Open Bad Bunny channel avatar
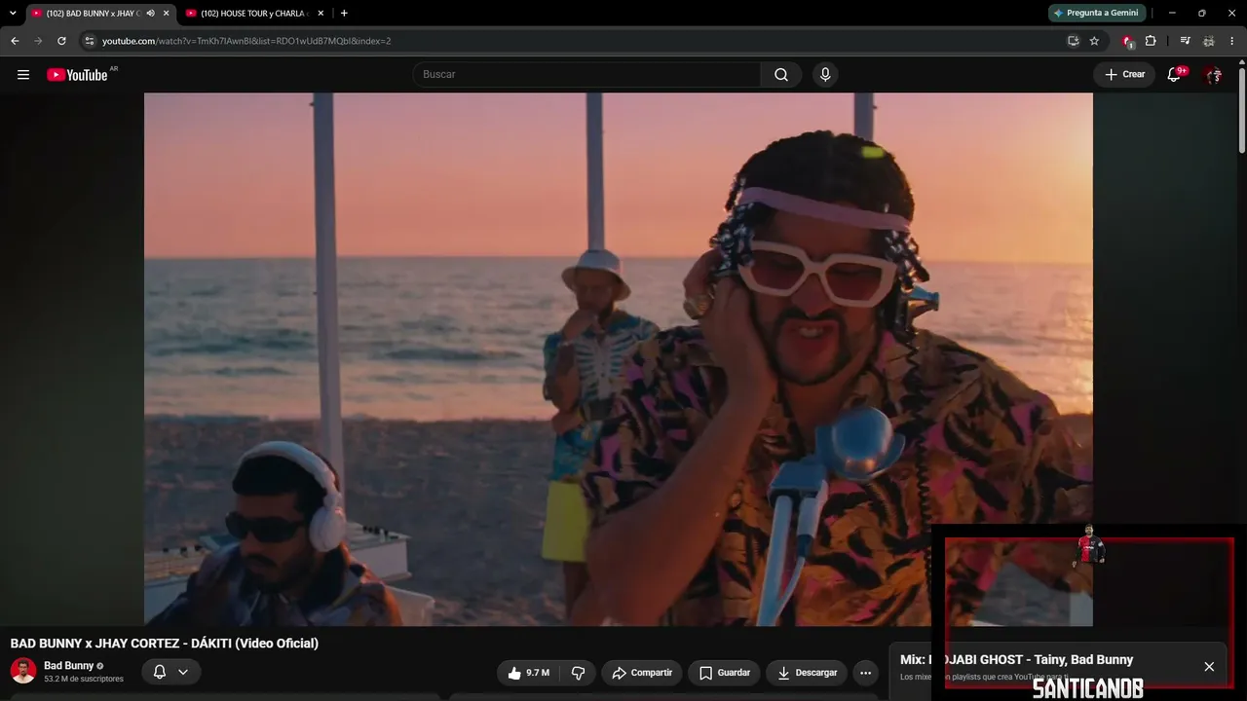The width and height of the screenshot is (1247, 701). point(23,671)
